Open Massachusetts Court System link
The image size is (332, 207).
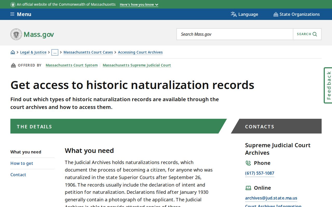tap(72, 65)
